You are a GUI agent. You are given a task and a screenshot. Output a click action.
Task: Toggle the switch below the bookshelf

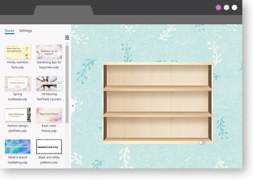pos(202,143)
